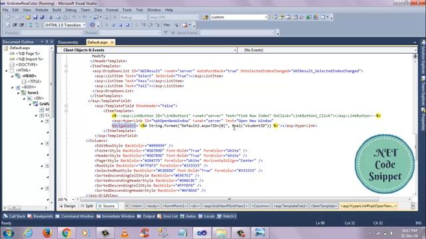426x239 pixels.
Task: Open the Watch 1 tab
Action: 227,216
